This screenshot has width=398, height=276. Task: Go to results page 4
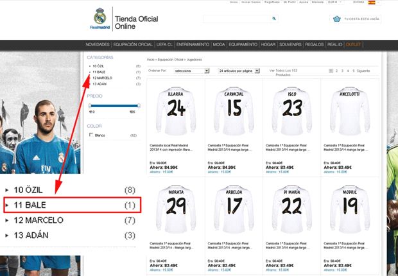(348, 71)
